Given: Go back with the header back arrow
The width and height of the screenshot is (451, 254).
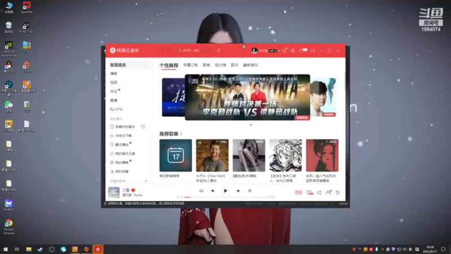Looking at the screenshot, I should (162, 50).
